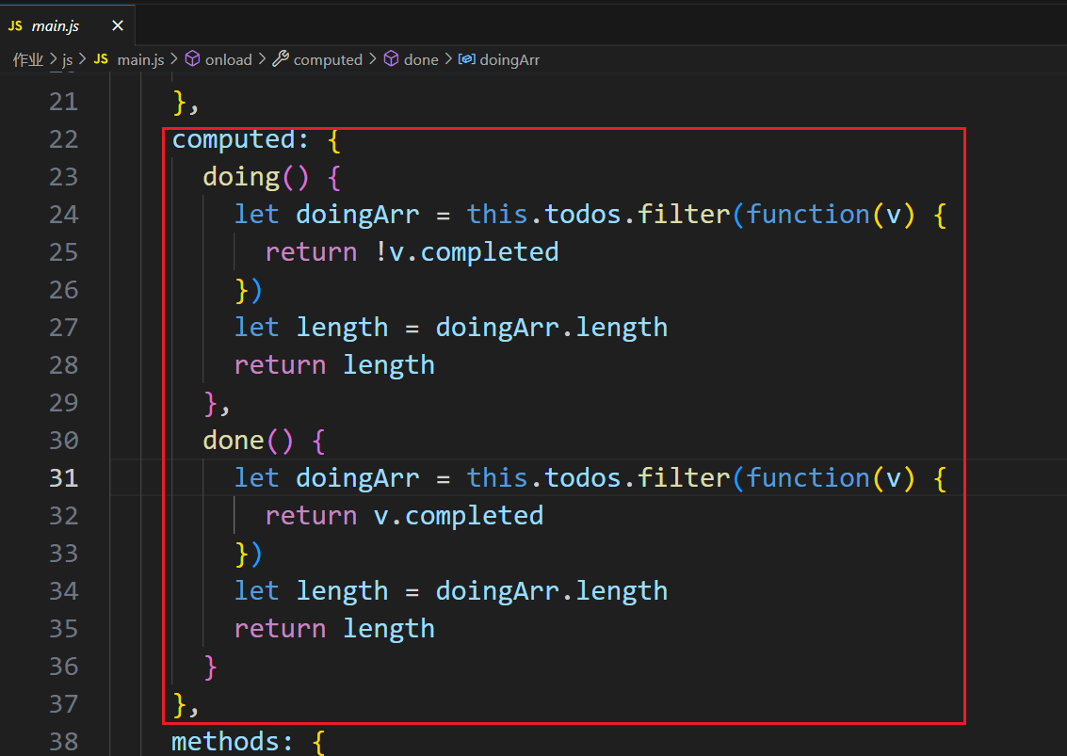Click the 'done' function name on line 30
Image resolution: width=1067 pixels, height=756 pixels.
234,441
